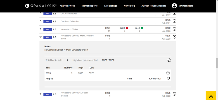The height and width of the screenshot is (100, 218).
Task: Collapse the 2023 year sales row
Action: [x=168, y=73]
